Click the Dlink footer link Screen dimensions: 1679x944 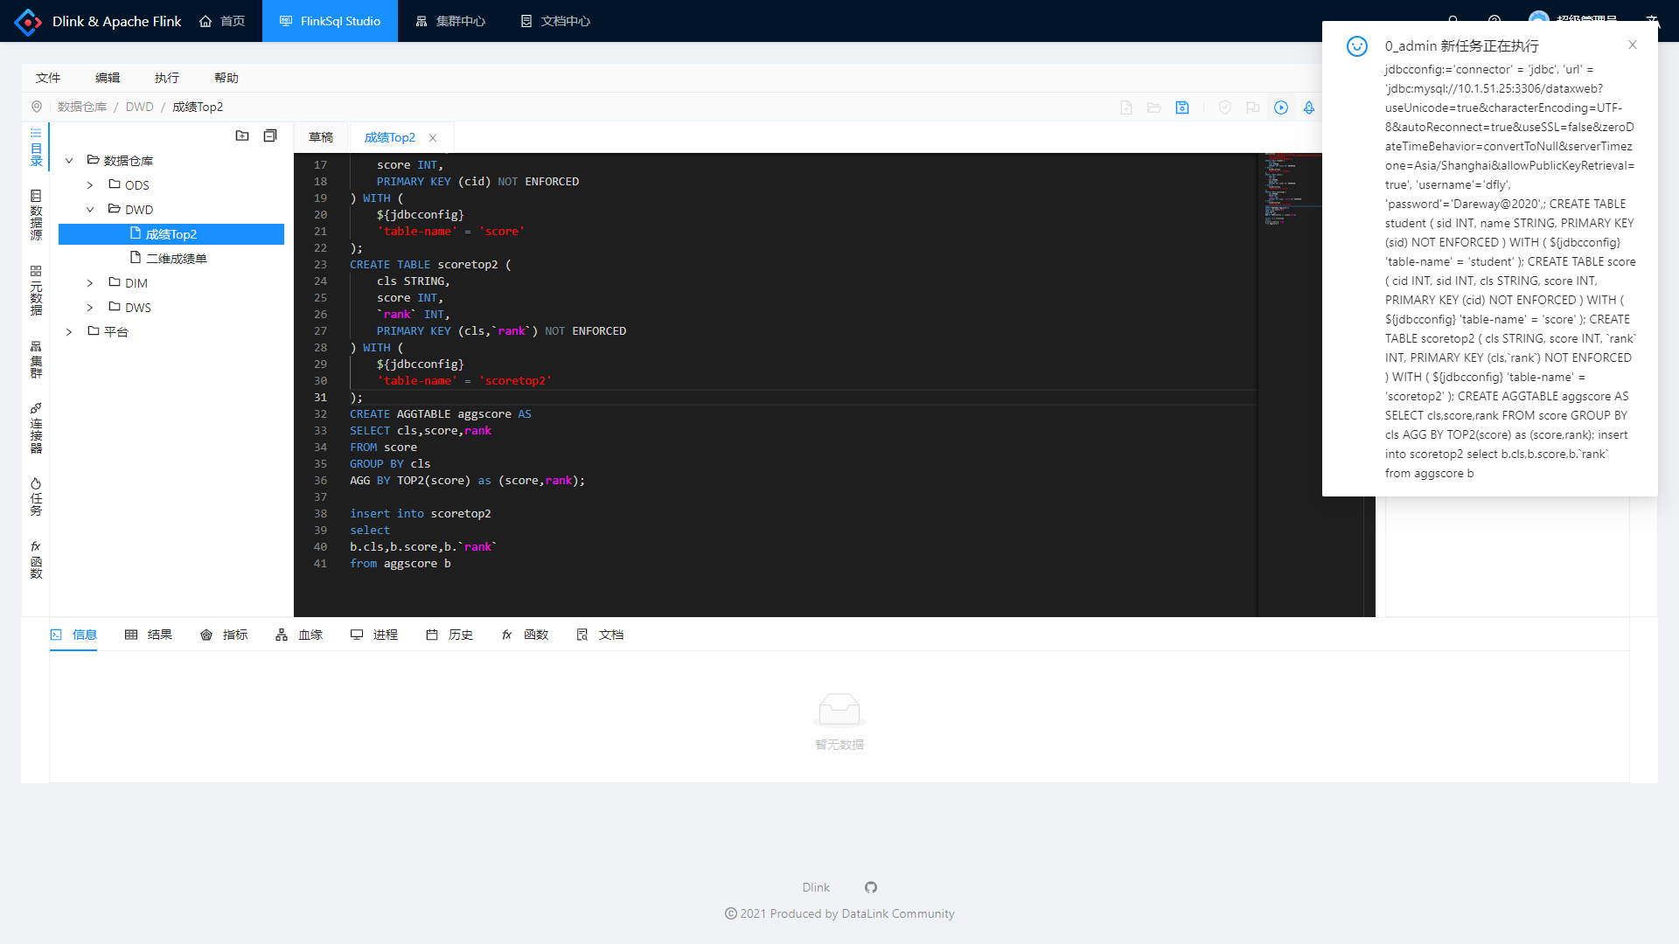[816, 887]
